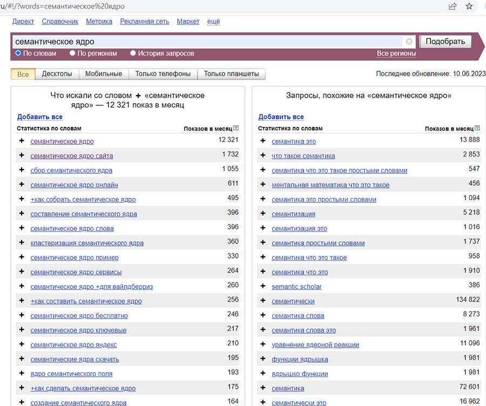The image size is (486, 406).
Task: Switch to the 'Мобильные' tab
Action: (x=104, y=74)
